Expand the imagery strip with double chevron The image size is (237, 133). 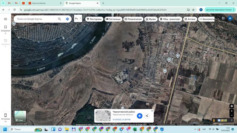click(231, 121)
